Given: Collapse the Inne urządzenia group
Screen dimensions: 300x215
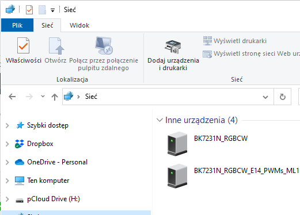Looking at the screenshot, I should 160,120.
